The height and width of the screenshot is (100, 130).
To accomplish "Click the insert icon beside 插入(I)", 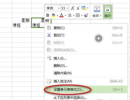I will [49, 58].
